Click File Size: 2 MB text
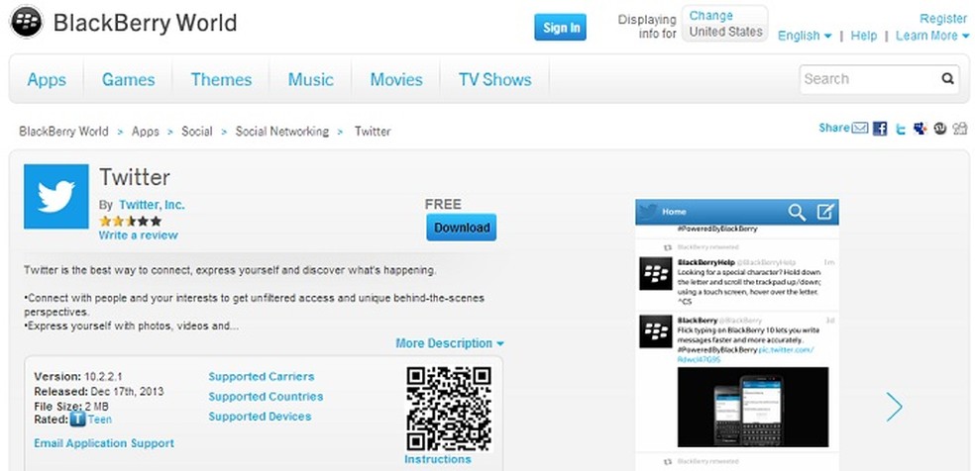The height and width of the screenshot is (471, 975). click(70, 407)
